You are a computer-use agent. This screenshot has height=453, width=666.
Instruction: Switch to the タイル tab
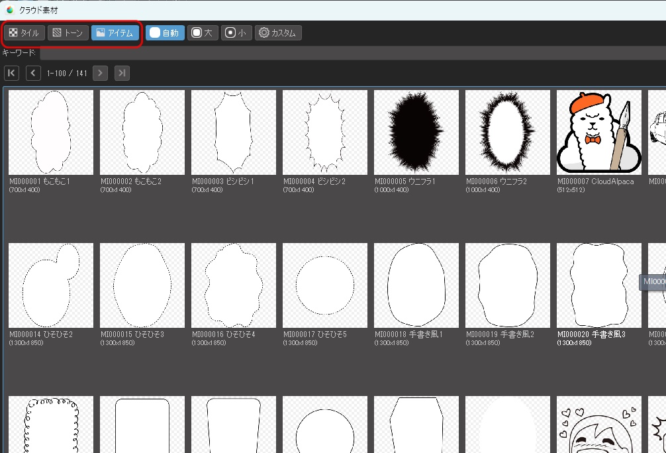[24, 32]
